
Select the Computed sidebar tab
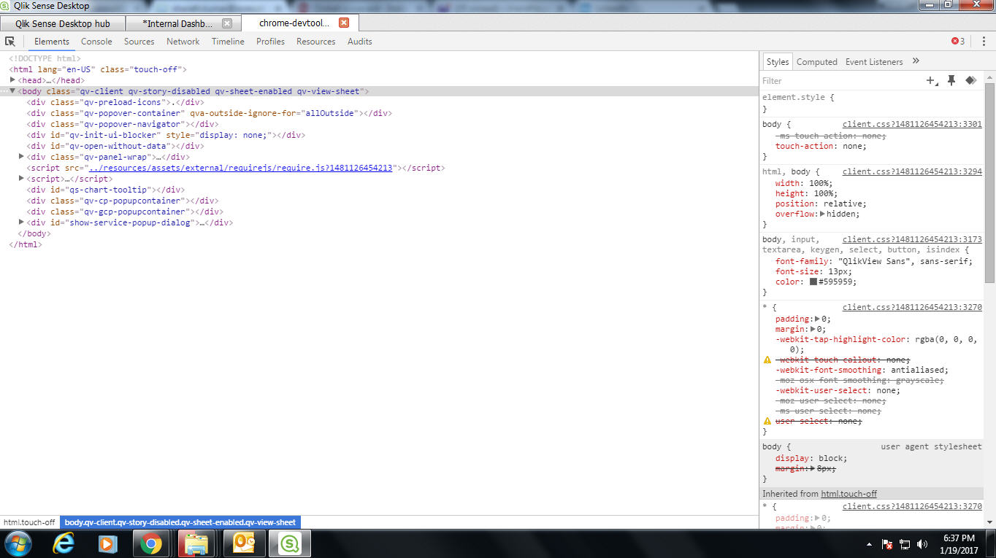816,62
